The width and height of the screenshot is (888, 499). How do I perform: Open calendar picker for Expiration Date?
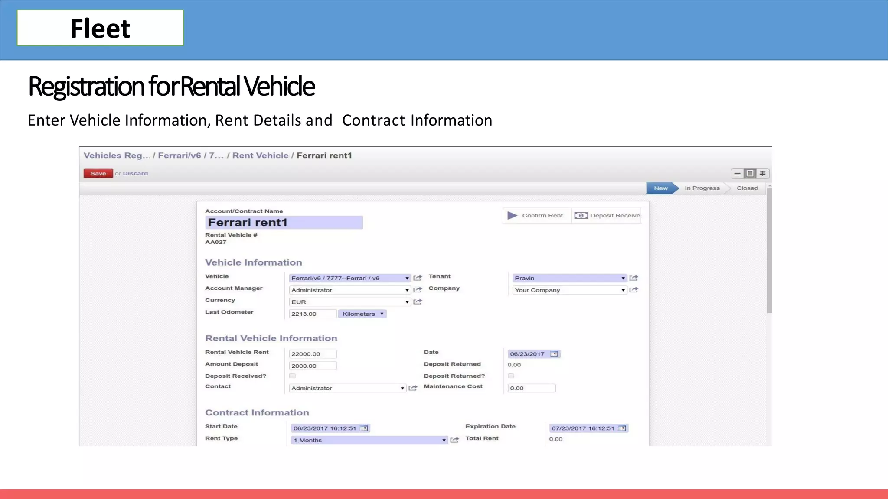point(622,428)
